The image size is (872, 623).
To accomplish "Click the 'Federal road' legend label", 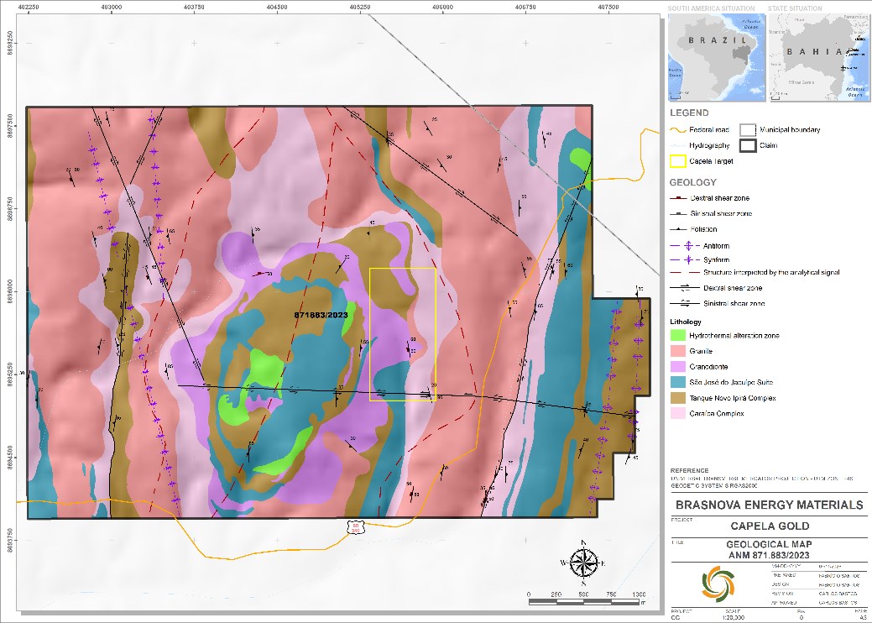I will 709,130.
